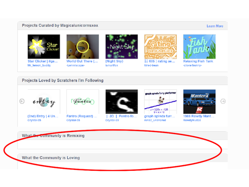Open the World Out There thumbnail
Screen dimensions: 249x187
point(82,47)
